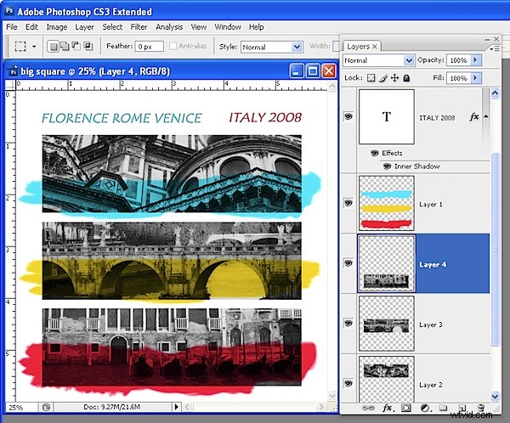
Task: Click the lock transparent pixels icon
Action: [x=371, y=78]
